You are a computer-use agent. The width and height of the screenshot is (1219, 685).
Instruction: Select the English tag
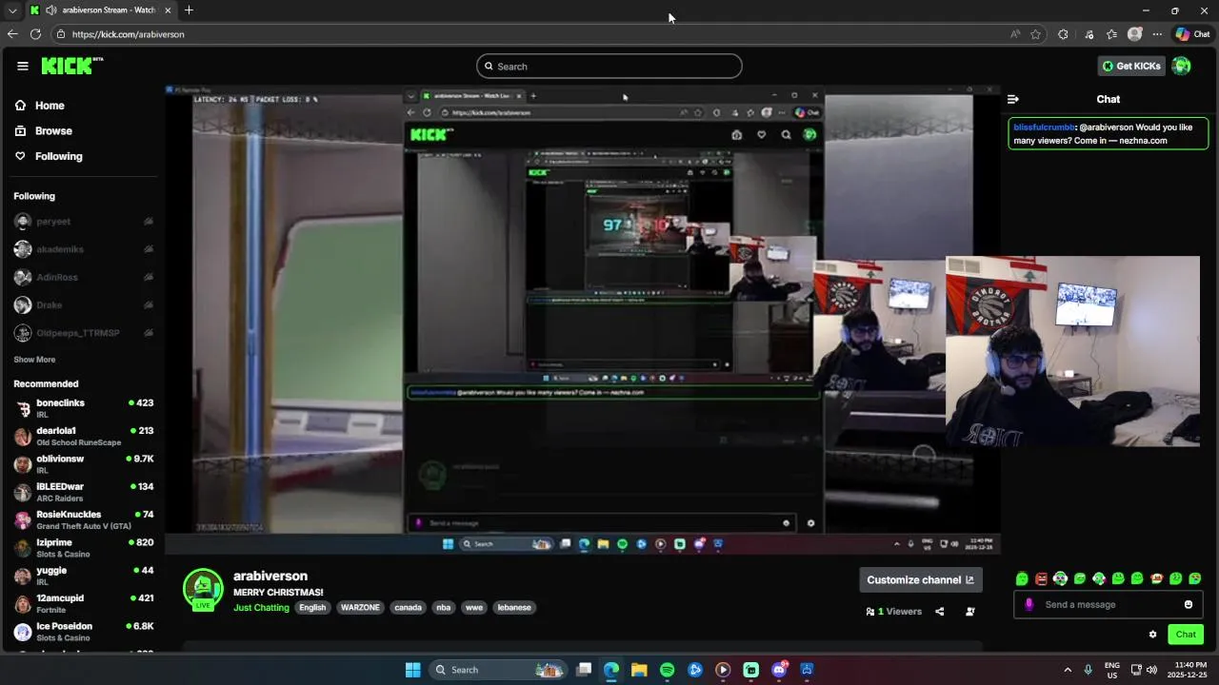[x=312, y=608]
